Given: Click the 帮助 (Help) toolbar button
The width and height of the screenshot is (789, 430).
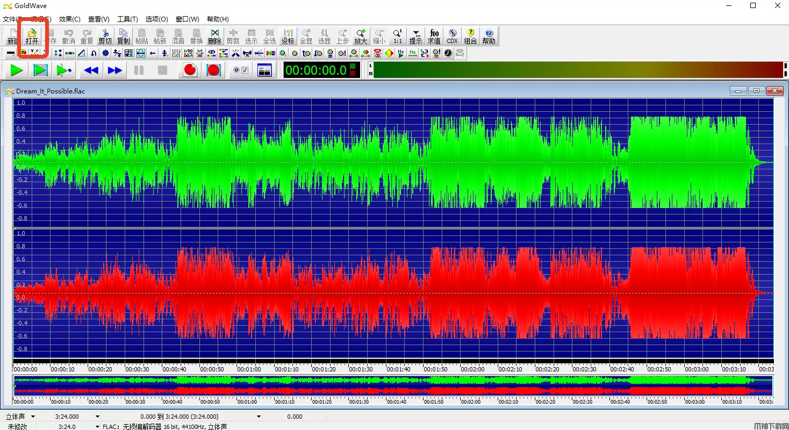Looking at the screenshot, I should click(x=489, y=35).
